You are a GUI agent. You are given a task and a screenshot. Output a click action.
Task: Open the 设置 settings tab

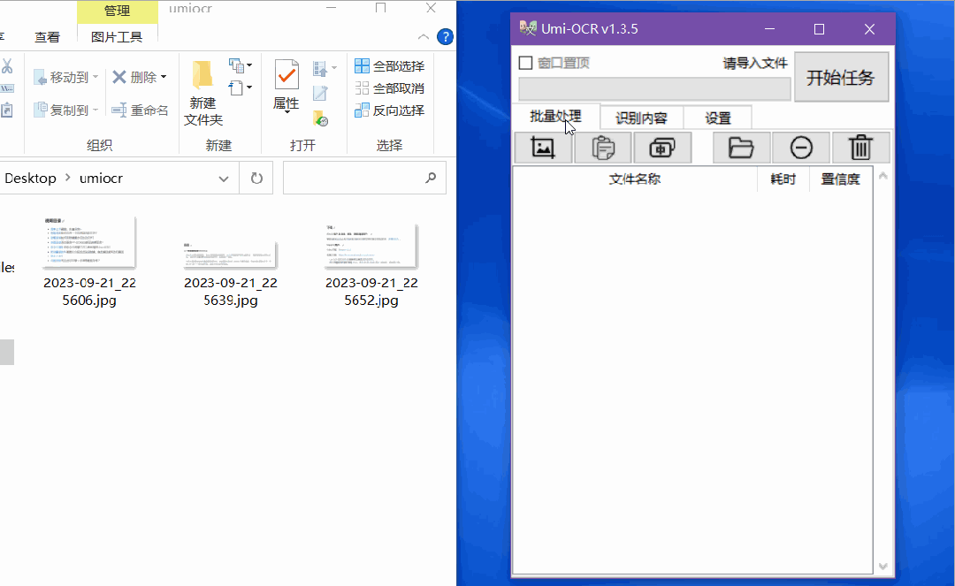tap(718, 118)
